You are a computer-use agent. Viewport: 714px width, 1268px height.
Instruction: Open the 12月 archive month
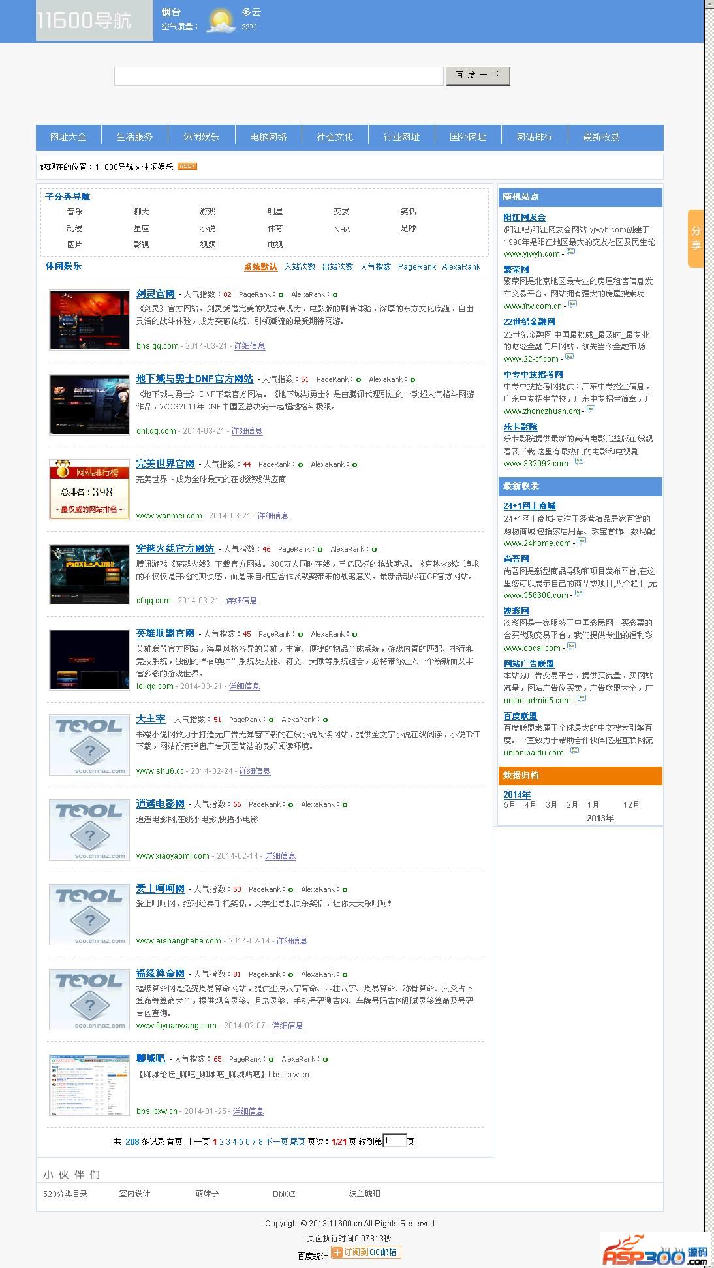tap(631, 805)
